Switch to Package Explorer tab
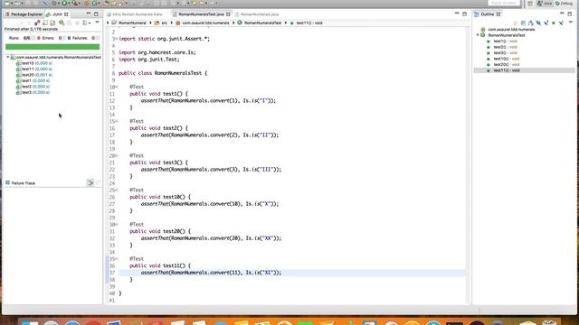 [24, 14]
